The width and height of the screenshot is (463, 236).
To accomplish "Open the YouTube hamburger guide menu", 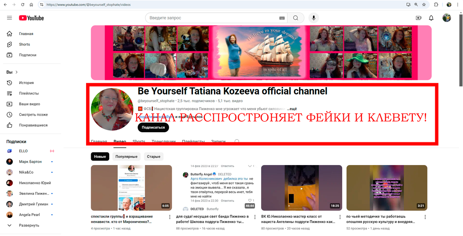I will click(x=9, y=18).
